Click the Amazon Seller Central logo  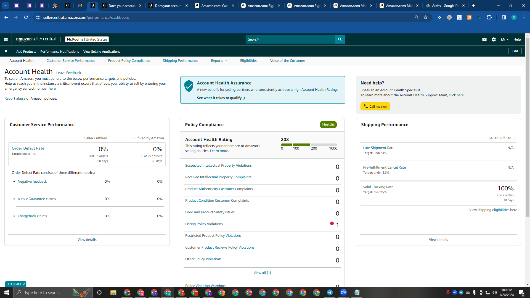[36, 39]
